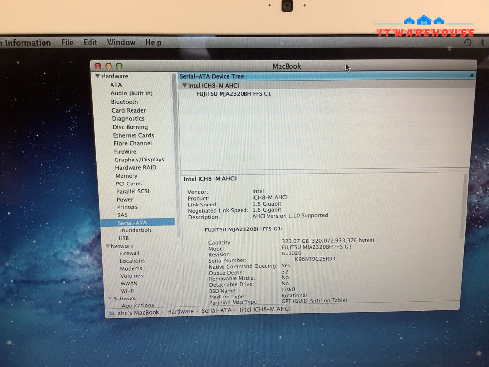Viewport: 489px width, 367px height.
Task: Click the BSD Name value disk0
Action: point(288,289)
